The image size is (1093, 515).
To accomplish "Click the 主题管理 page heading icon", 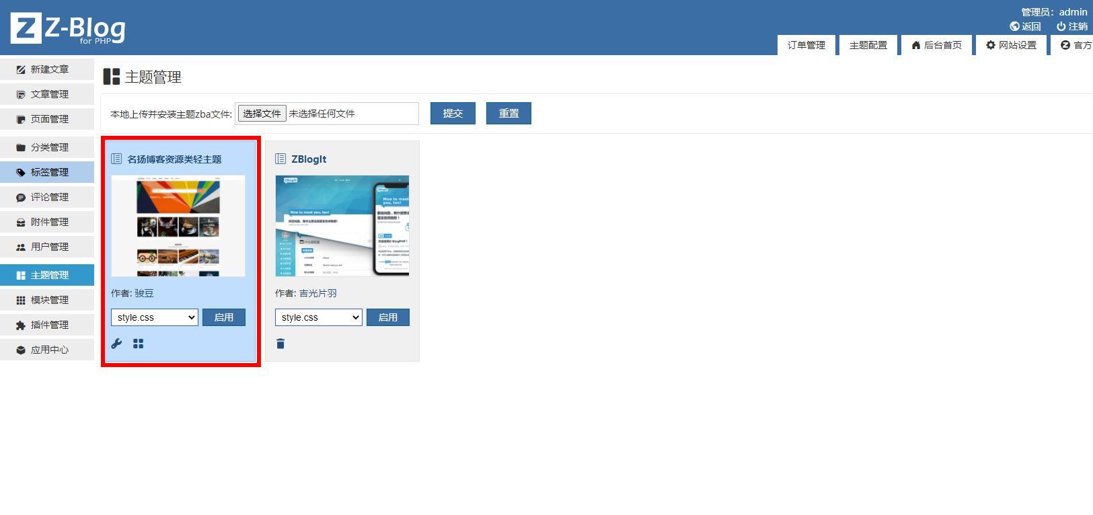I will point(111,77).
